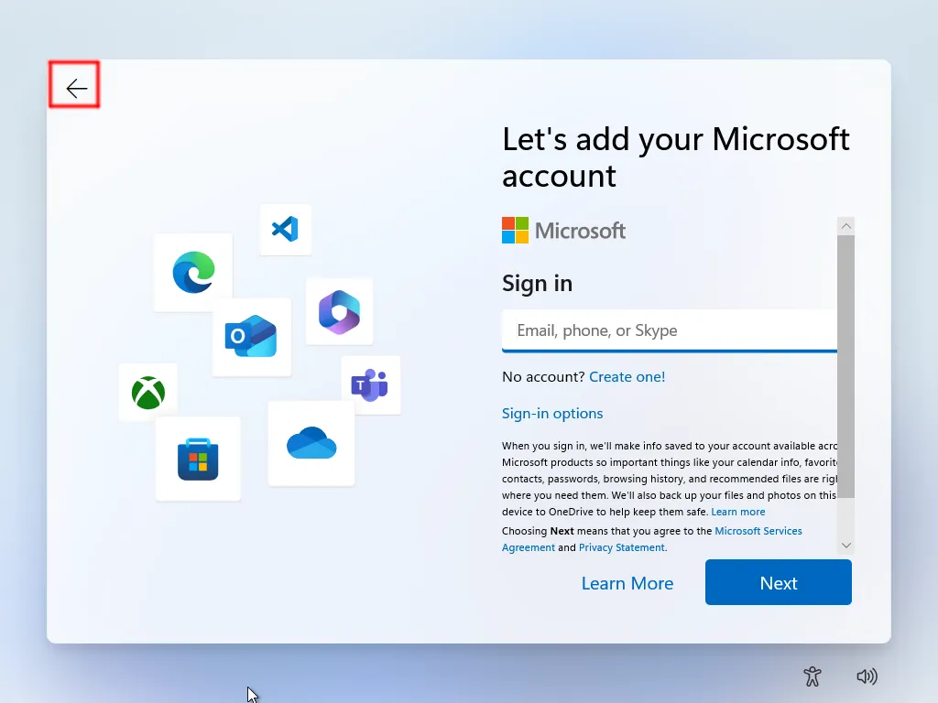
Task: Open the Microsoft Services Agreement link
Action: (x=758, y=531)
